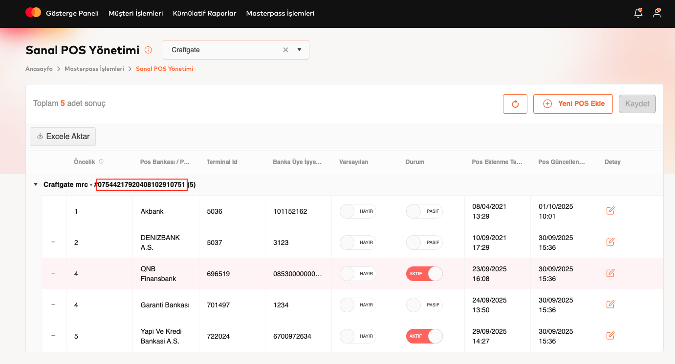675x364 pixels.
Task: Collapse the Craftgate mrc group row
Action: (35, 184)
